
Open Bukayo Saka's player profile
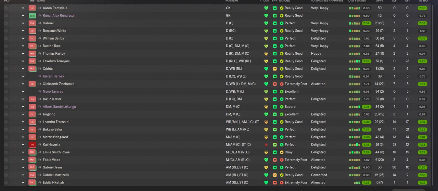tap(52, 129)
